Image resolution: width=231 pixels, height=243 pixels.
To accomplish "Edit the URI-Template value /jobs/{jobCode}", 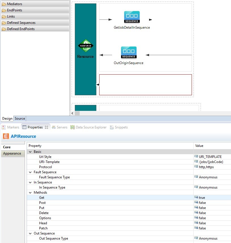I will [x=212, y=162].
